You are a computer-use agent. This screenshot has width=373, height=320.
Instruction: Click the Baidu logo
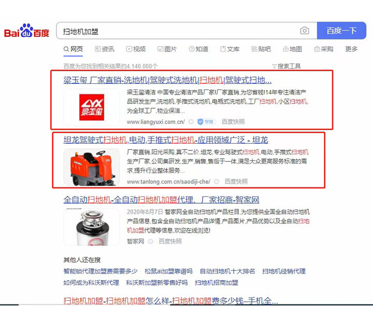click(x=26, y=31)
